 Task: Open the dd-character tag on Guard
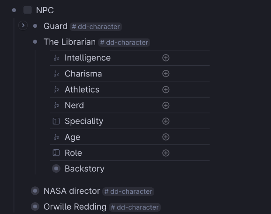(x=96, y=27)
